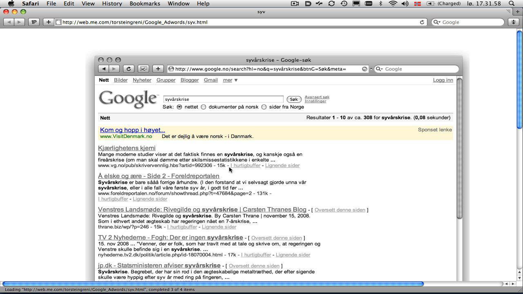Expand the 'mer' dropdown on the Google page
Viewport: 523px width, 294px height.
click(230, 80)
